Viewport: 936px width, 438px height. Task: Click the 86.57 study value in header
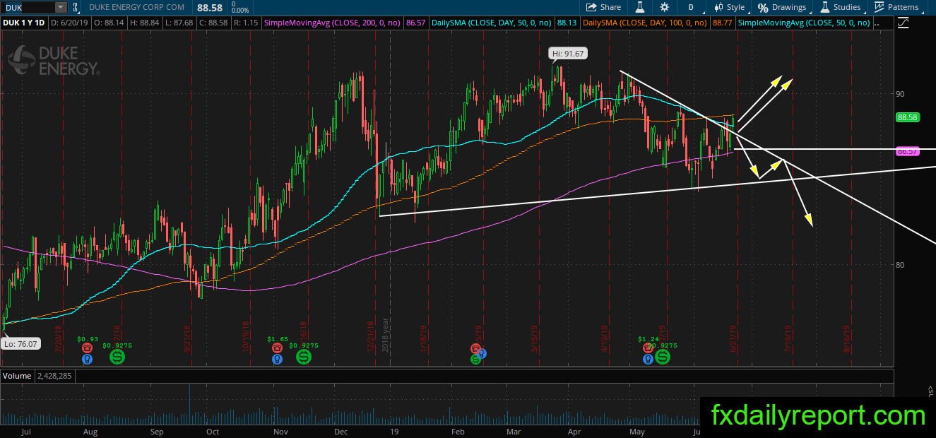tap(416, 23)
